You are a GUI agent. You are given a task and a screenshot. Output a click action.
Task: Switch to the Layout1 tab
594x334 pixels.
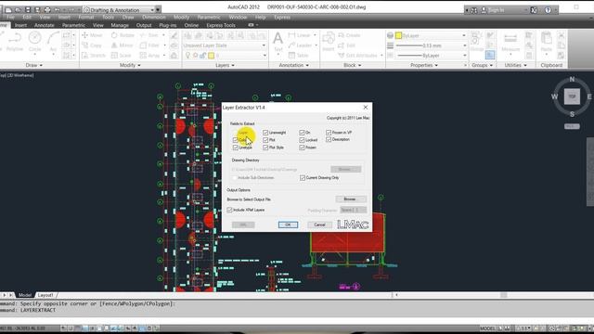(x=45, y=295)
